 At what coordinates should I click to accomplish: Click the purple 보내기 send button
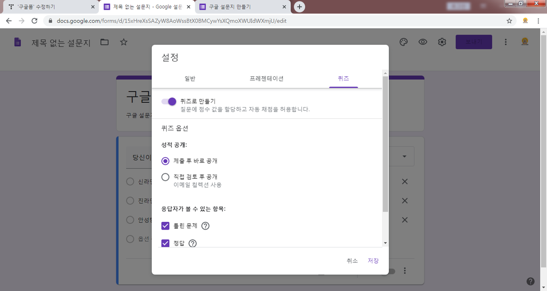tap(474, 42)
